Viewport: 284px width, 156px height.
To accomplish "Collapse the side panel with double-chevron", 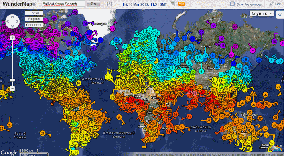I will click(x=280, y=15).
